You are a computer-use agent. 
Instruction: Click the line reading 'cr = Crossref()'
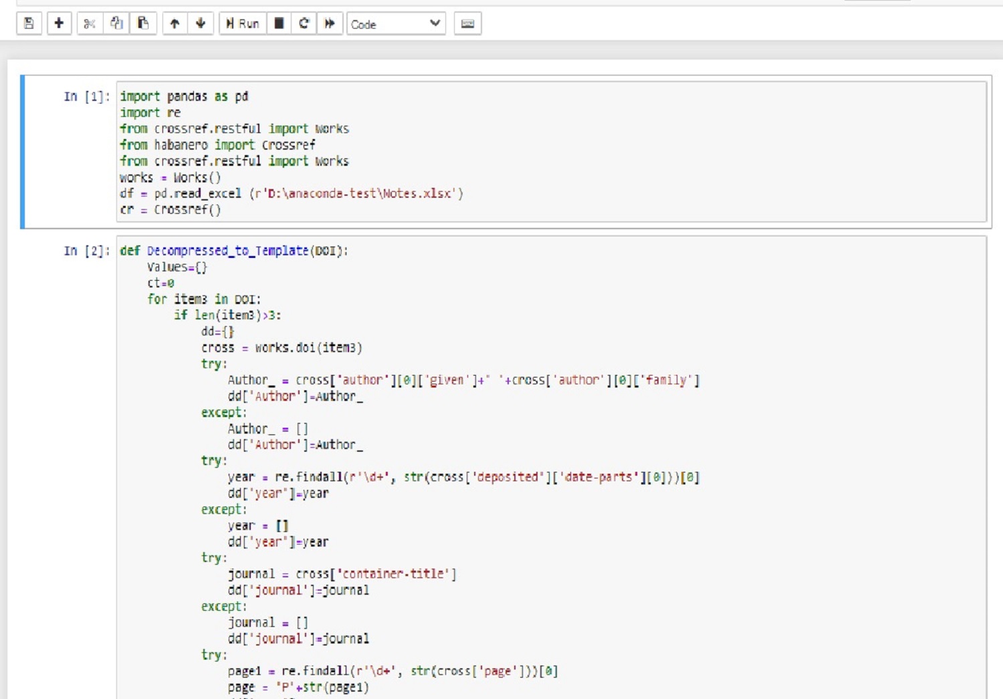pyautogui.click(x=171, y=209)
